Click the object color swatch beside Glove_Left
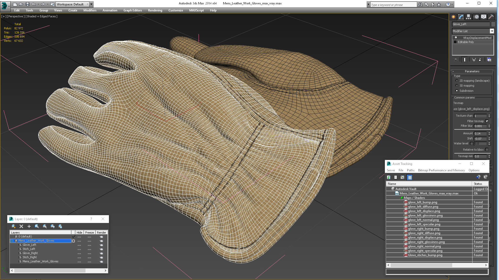This screenshot has height=280, width=499. click(493, 24)
